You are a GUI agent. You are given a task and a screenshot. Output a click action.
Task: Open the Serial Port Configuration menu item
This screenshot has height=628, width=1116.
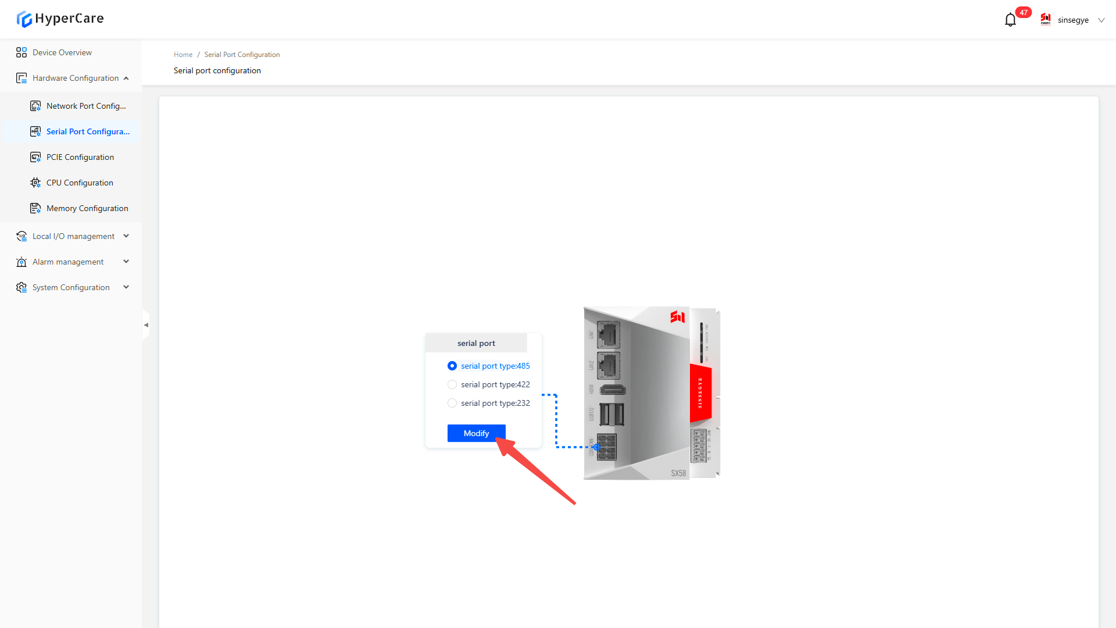tap(88, 131)
